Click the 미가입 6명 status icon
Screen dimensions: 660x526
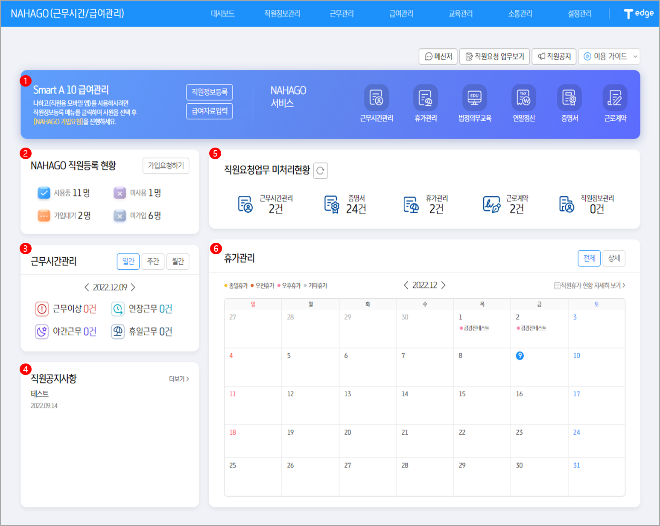(x=120, y=215)
